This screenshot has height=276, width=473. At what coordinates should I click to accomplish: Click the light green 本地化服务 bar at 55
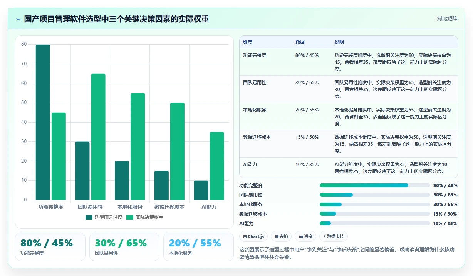[x=138, y=146]
